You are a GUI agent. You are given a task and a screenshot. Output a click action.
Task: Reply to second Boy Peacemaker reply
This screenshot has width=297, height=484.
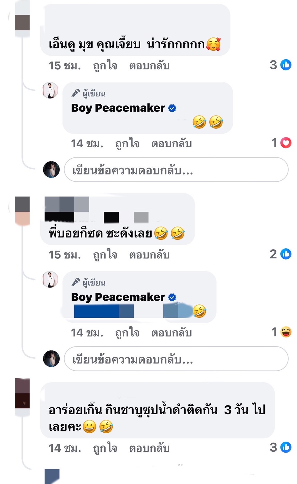171,333
